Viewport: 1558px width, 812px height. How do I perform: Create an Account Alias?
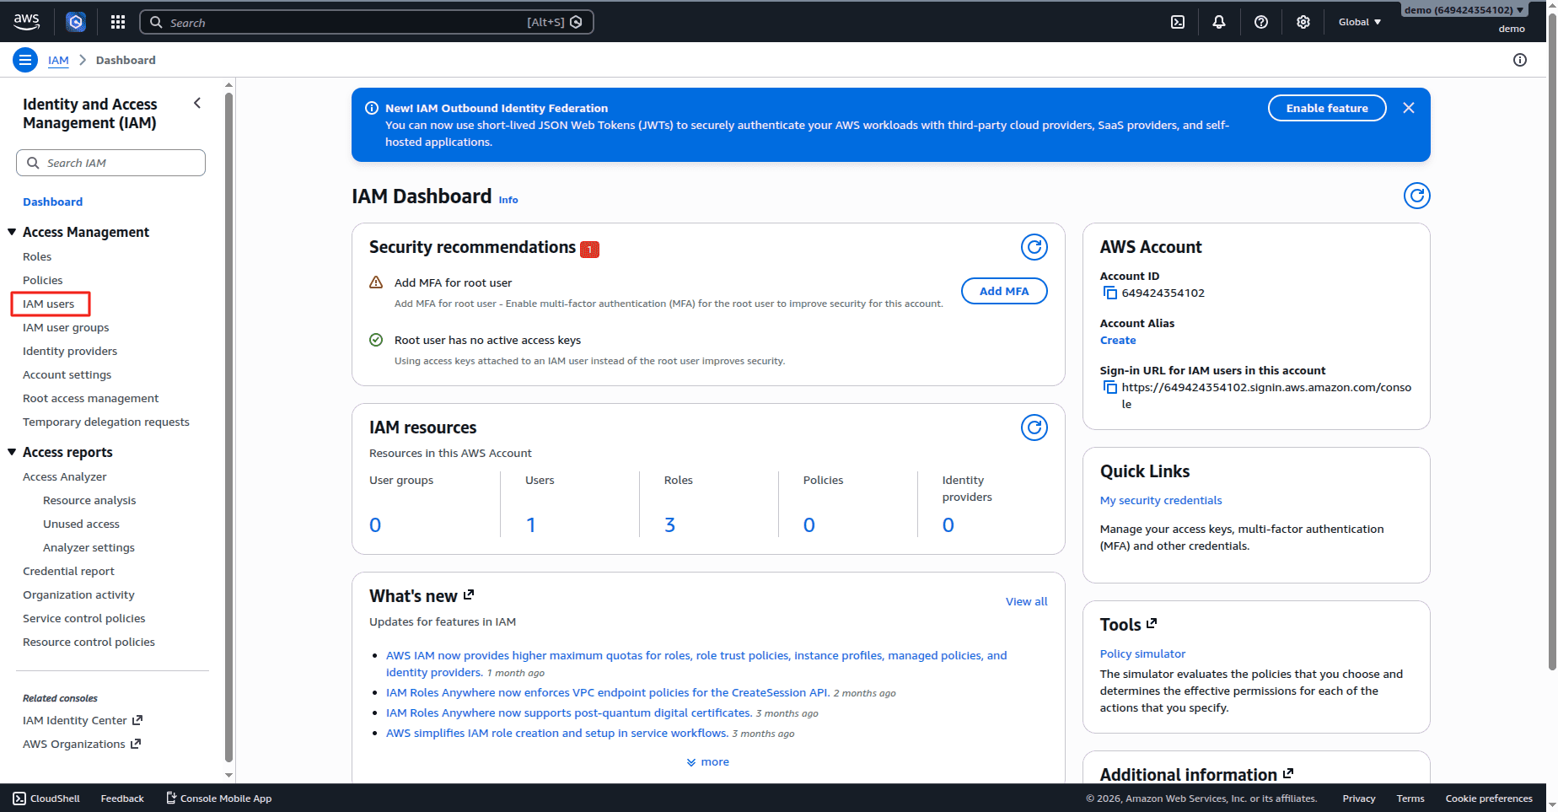(1118, 340)
